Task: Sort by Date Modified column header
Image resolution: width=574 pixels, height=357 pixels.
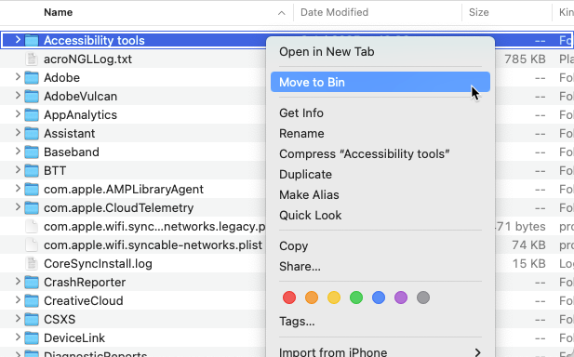Action: point(334,12)
